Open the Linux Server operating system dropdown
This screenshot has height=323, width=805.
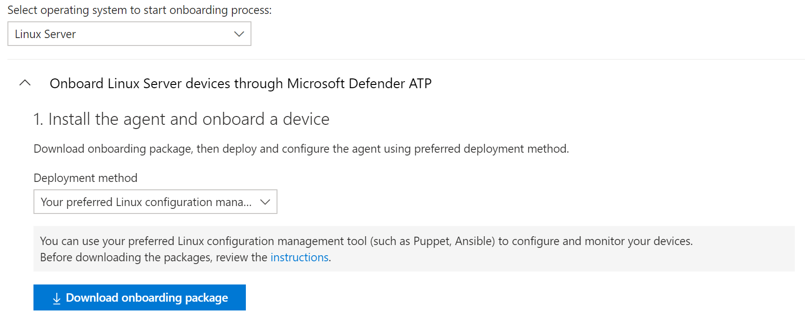[x=129, y=34]
